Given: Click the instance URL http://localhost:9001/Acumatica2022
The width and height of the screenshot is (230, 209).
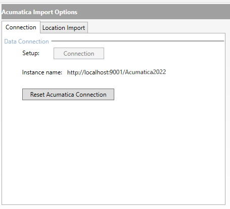Looking at the screenshot, I should (116, 72).
